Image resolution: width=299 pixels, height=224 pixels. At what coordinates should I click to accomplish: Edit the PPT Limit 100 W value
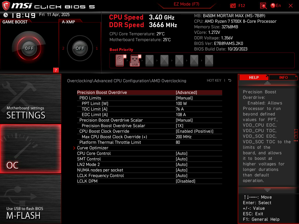point(149,104)
